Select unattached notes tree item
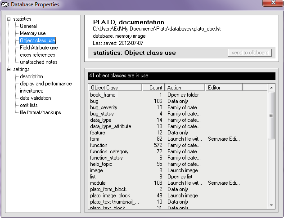Image resolution: width=284 pixels, height=218 pixels. [x=38, y=62]
